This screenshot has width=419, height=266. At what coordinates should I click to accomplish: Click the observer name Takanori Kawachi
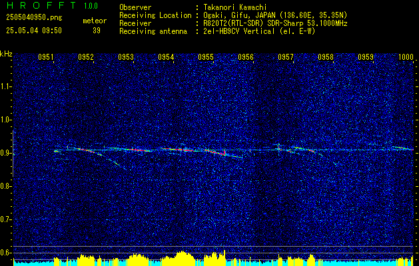(235, 7)
